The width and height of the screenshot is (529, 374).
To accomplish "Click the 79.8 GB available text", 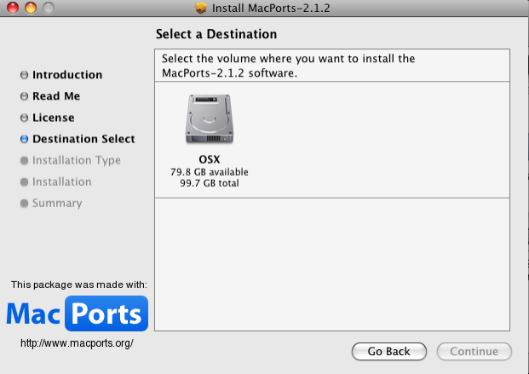I will click(x=209, y=171).
